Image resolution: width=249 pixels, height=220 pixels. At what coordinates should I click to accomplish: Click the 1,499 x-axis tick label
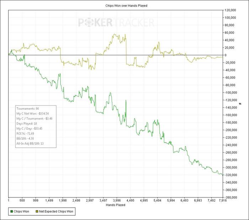coord(49,201)
